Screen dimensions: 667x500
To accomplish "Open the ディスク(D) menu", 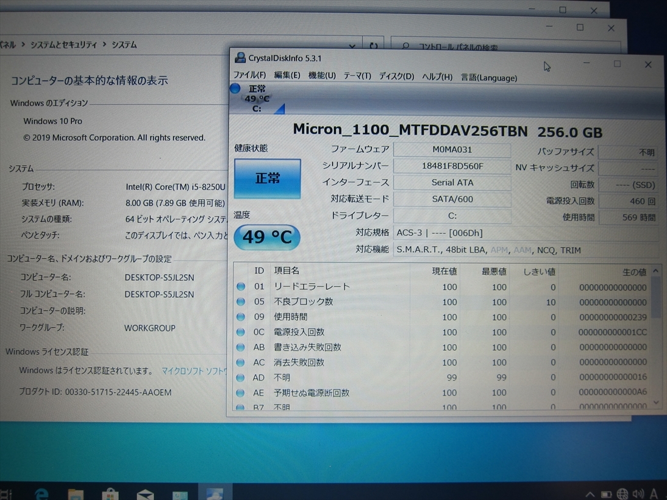I will (396, 77).
